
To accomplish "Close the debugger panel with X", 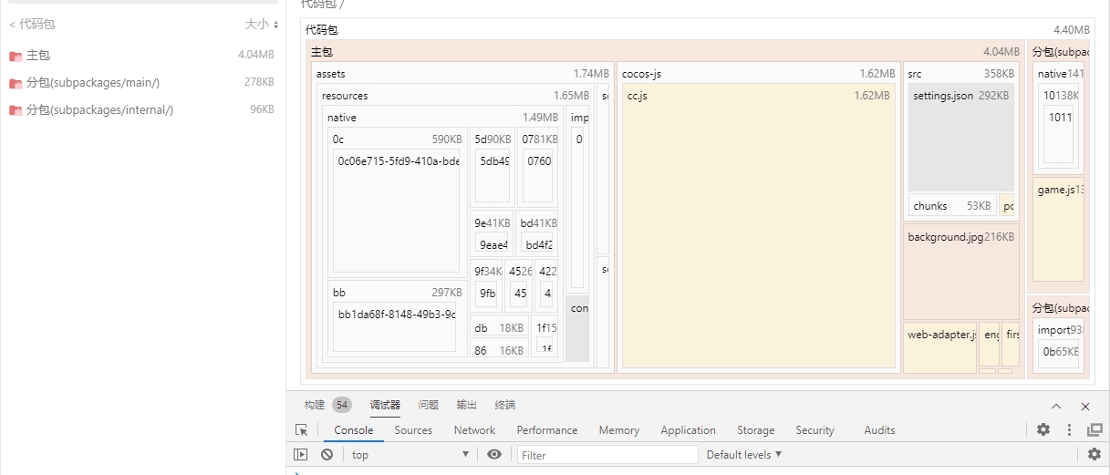I will click(1085, 406).
